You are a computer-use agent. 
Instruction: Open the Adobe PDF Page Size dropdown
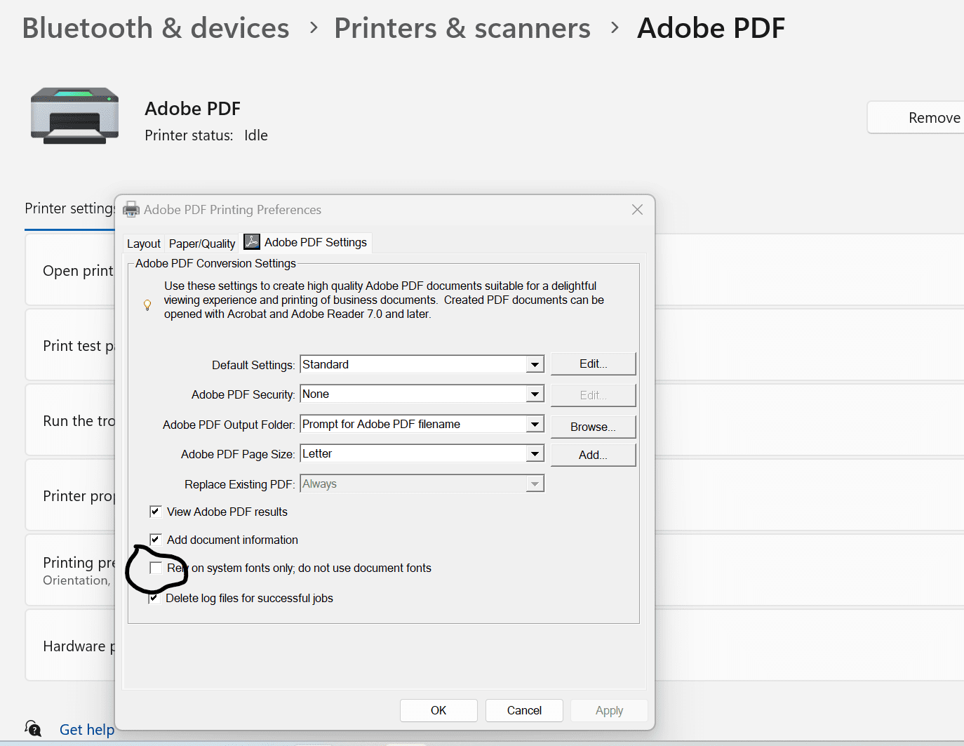[x=535, y=454]
